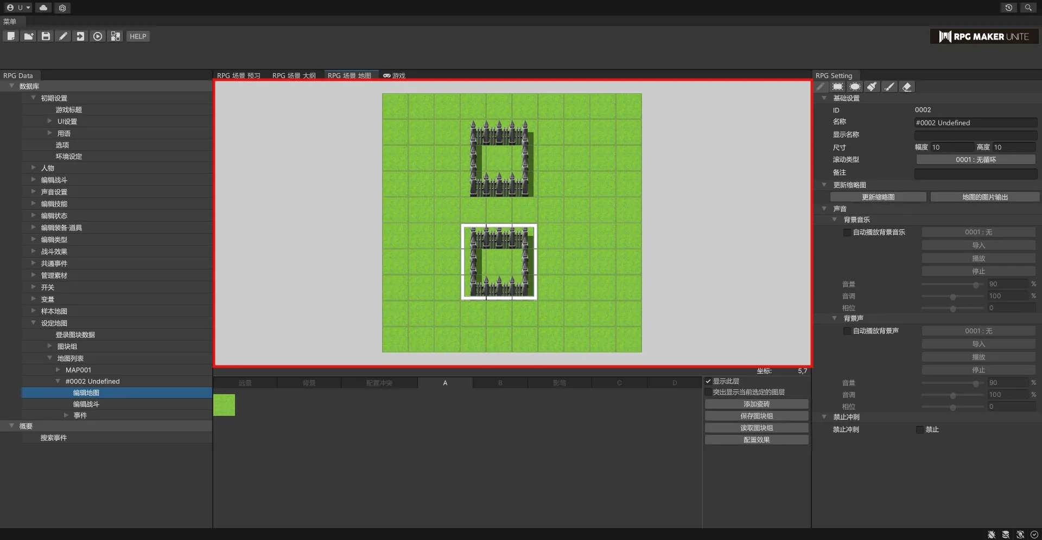Open the undo history clock icon
Screen dimensions: 1042x540
pos(1008,8)
